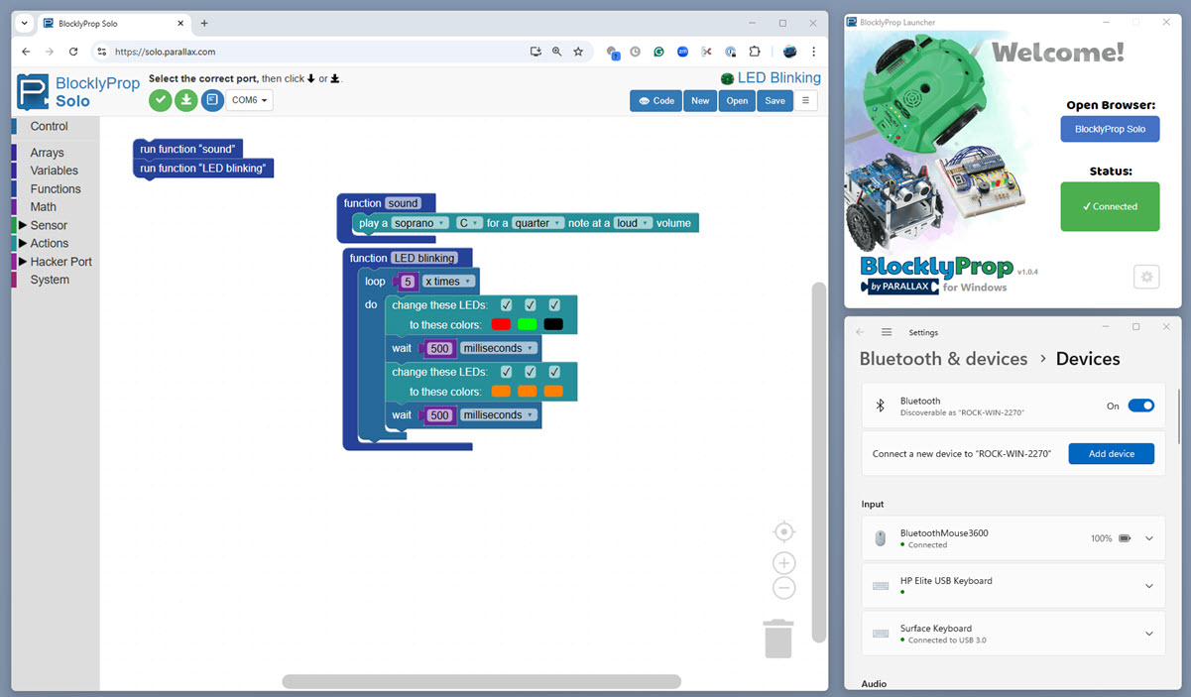Zoom in the workspace with plus icon
The width and height of the screenshot is (1191, 697).
pyautogui.click(x=783, y=563)
